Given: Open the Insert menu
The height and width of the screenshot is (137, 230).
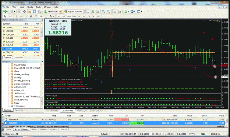Looking at the screenshot, I should pyautogui.click(x=22, y=7).
